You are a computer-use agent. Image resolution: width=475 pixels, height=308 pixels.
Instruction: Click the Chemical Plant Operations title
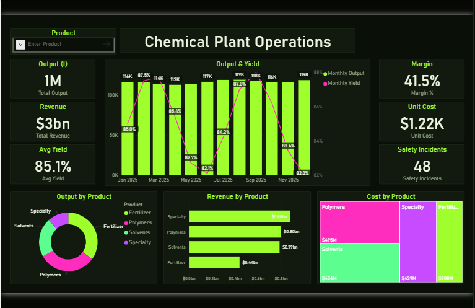(238, 42)
